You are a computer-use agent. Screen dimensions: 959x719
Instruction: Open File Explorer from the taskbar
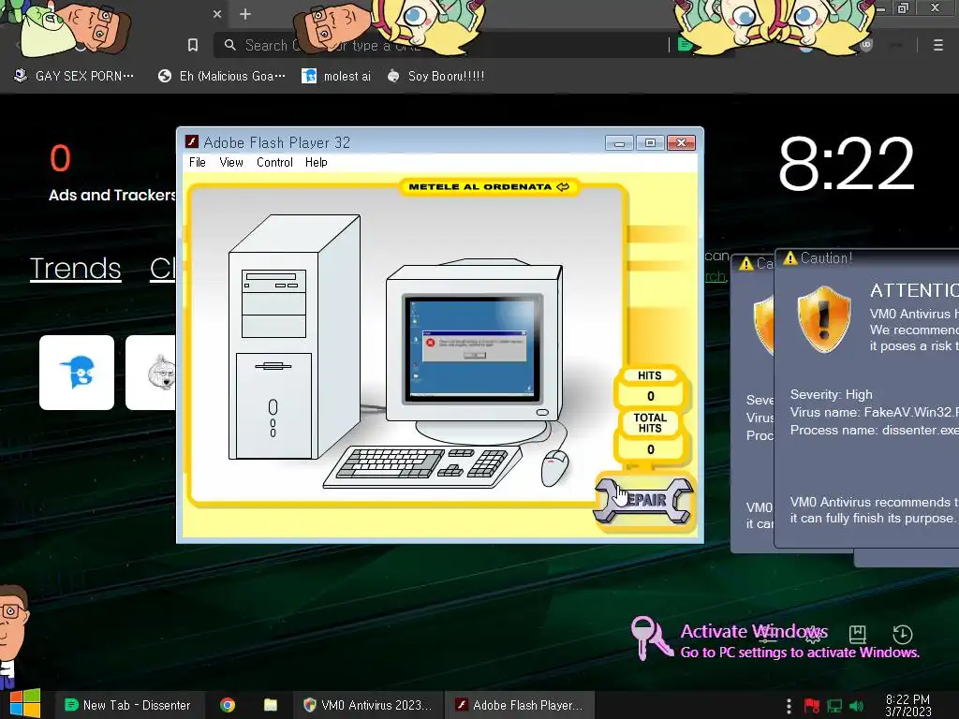coord(271,705)
